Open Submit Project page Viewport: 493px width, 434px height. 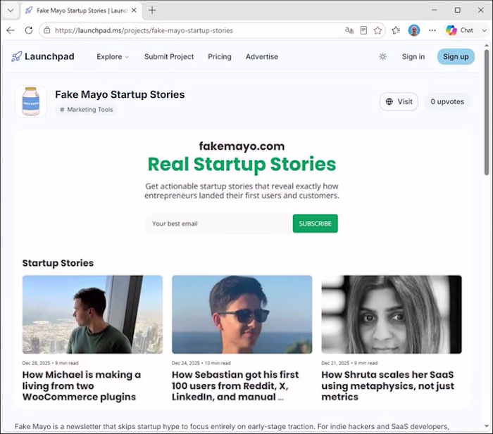point(169,57)
